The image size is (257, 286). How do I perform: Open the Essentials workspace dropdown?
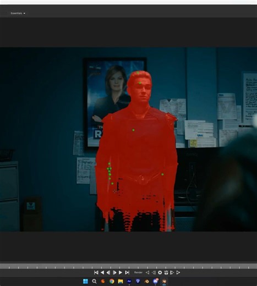[18, 13]
